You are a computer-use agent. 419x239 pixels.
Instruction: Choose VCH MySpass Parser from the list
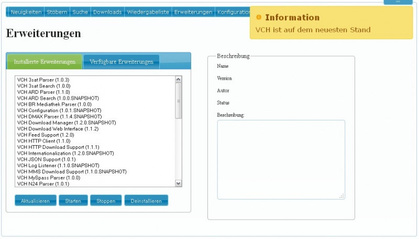click(49, 178)
